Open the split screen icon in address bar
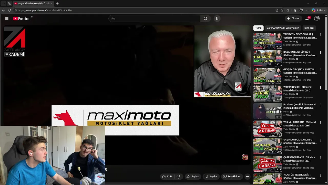328x185 pixels. (x=277, y=10)
